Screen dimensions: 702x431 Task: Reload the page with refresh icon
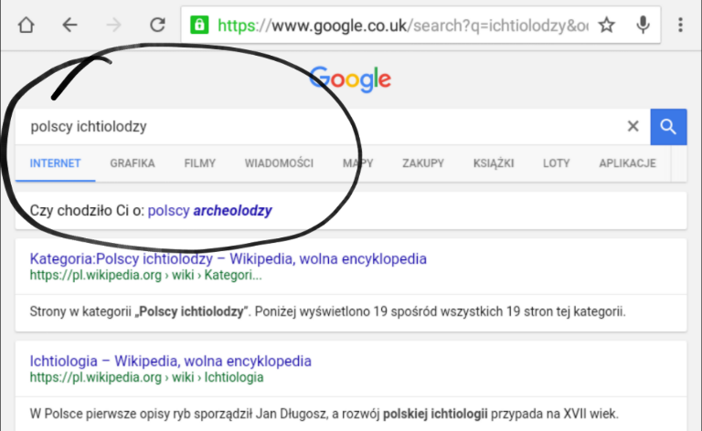click(157, 25)
